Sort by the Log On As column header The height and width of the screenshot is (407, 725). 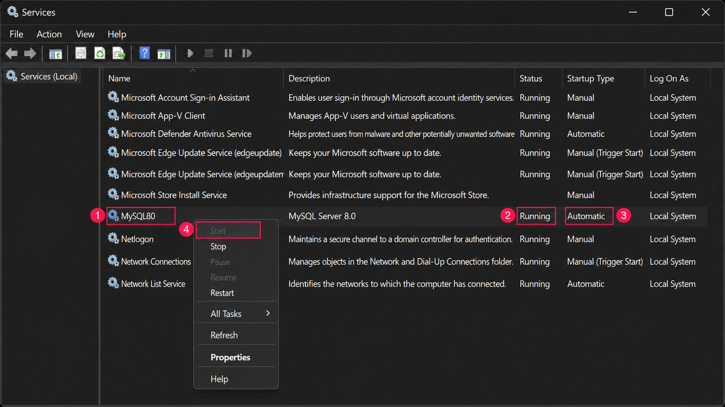click(678, 78)
